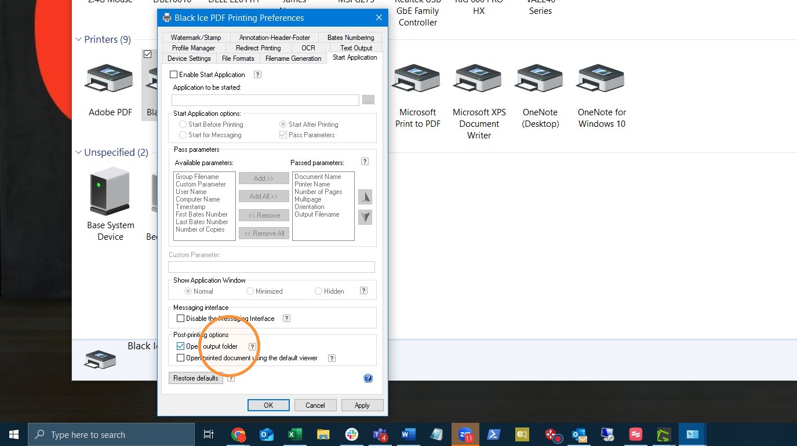Select Hidden application window option

(318, 291)
